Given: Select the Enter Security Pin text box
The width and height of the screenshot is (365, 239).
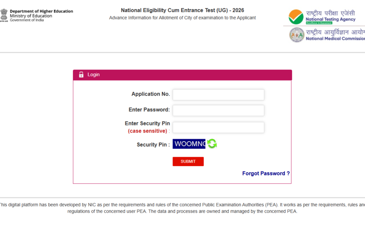Looking at the screenshot, I should 218,127.
